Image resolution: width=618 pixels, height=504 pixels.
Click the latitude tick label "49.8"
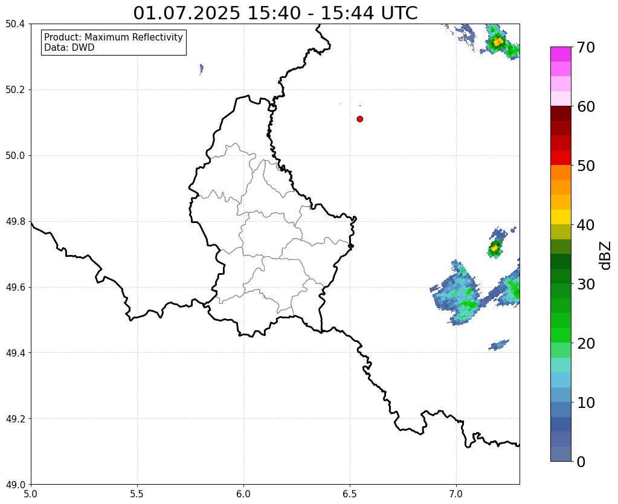15,222
